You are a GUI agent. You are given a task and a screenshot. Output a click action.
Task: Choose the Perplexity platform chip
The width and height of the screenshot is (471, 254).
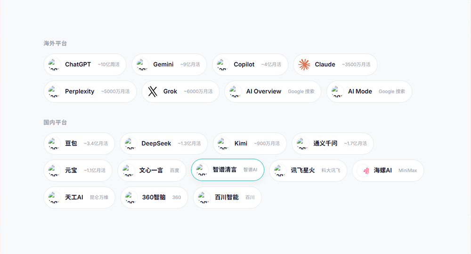pos(90,91)
